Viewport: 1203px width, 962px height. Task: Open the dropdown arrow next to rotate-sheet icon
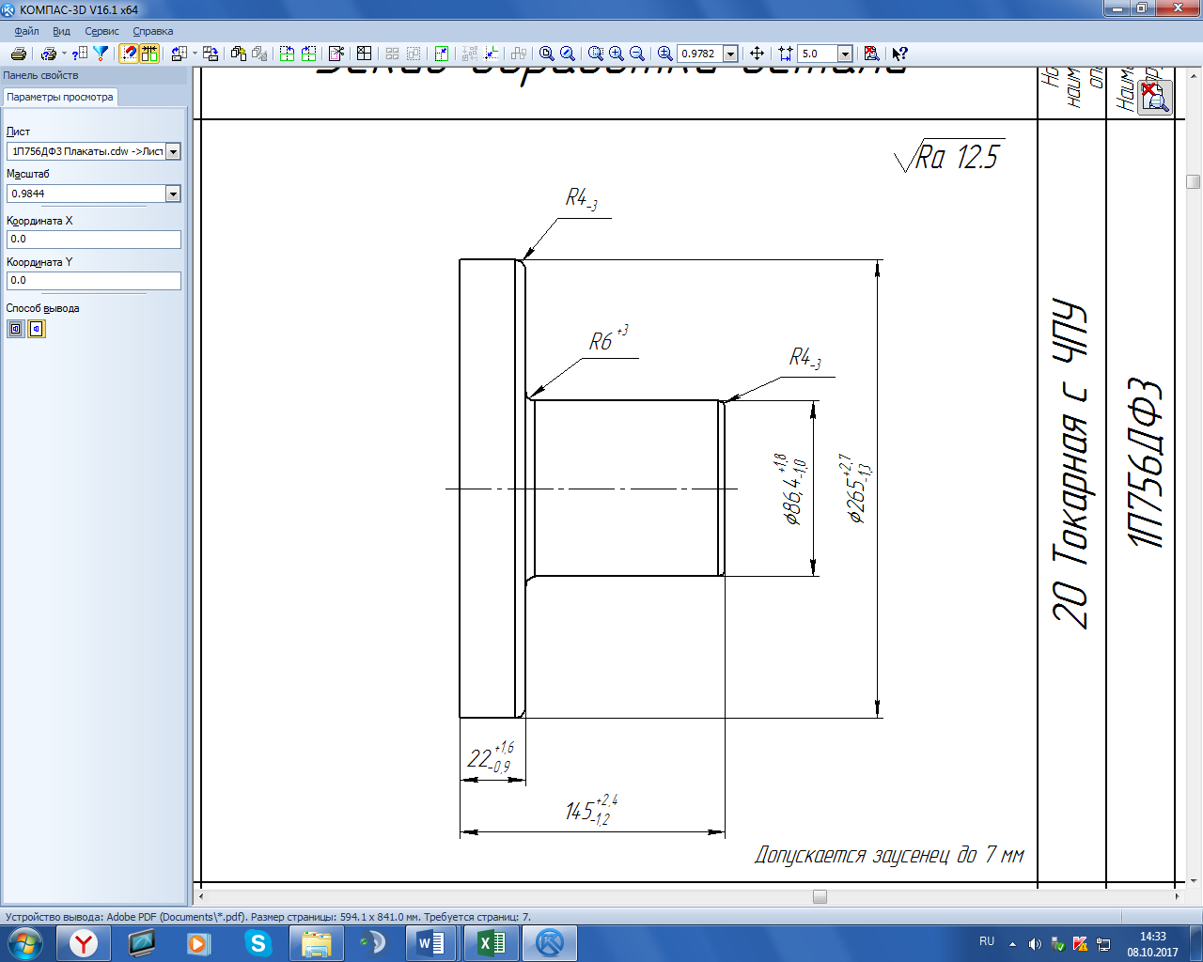(195, 54)
